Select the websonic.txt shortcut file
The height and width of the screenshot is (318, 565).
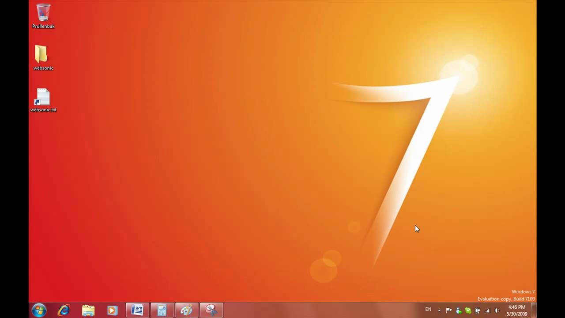(x=43, y=100)
